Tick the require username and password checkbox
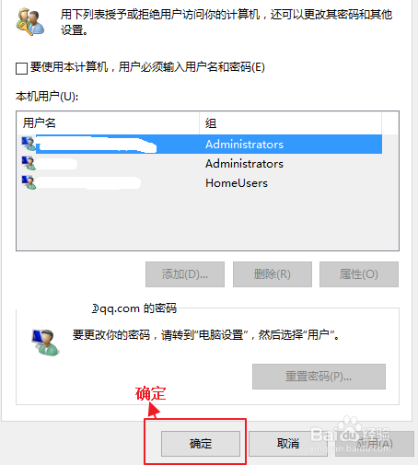Image resolution: width=418 pixels, height=465 pixels. (x=21, y=68)
